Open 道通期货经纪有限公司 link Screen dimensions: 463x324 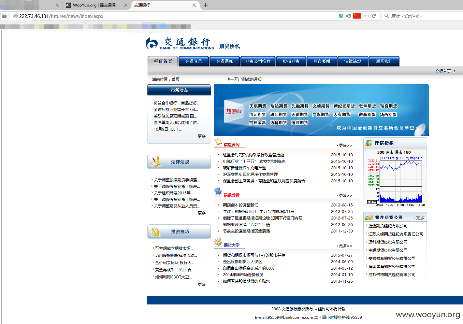click(x=388, y=226)
